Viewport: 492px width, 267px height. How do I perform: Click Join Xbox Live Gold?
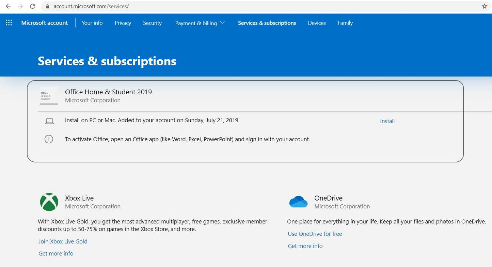click(63, 241)
